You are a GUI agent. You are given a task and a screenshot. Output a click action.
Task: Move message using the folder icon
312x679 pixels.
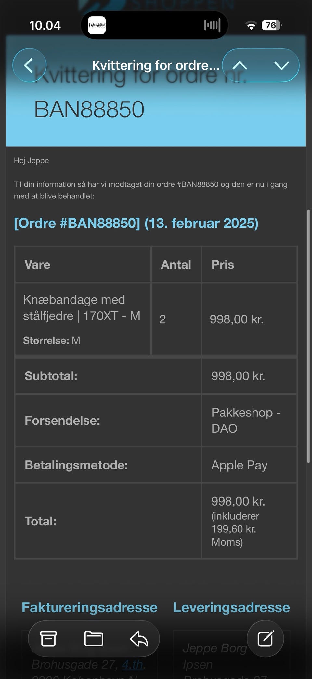94,639
